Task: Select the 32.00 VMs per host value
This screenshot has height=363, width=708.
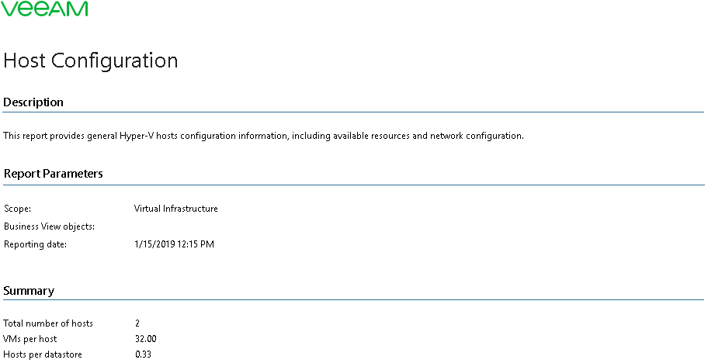Action: coord(146,339)
